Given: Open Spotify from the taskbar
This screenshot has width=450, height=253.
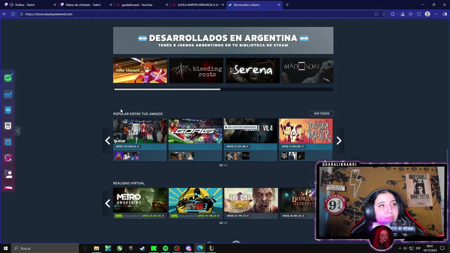Looking at the screenshot, I should coord(165,248).
